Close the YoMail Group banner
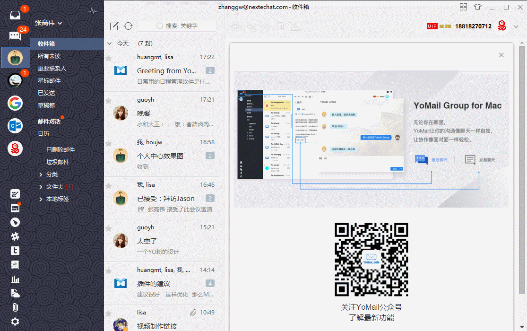 pos(501,55)
